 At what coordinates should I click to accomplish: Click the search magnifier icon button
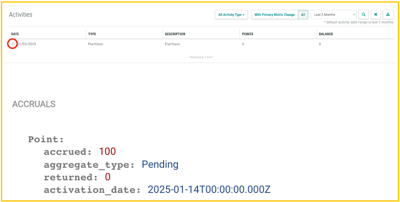(x=363, y=15)
